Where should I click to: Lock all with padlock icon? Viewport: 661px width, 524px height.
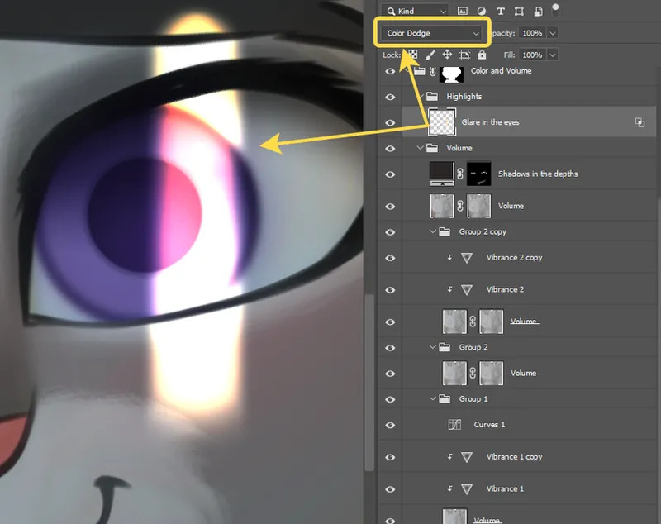482,55
